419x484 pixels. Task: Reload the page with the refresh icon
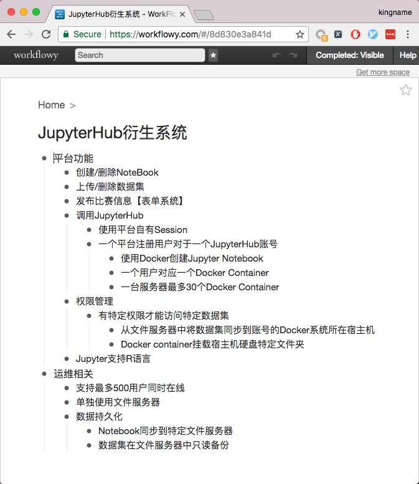(46, 34)
